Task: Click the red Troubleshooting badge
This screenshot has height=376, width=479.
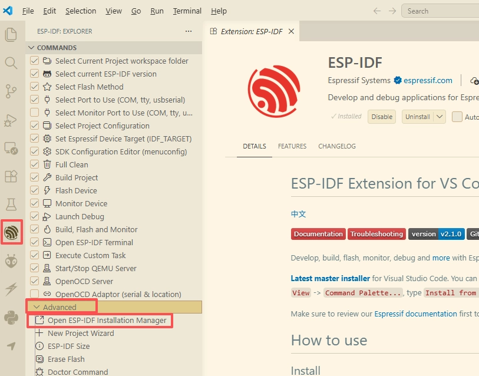Action: coord(376,234)
